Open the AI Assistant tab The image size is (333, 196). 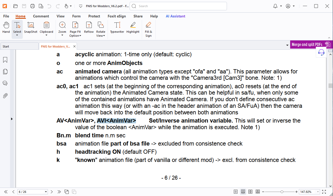tap(176, 16)
